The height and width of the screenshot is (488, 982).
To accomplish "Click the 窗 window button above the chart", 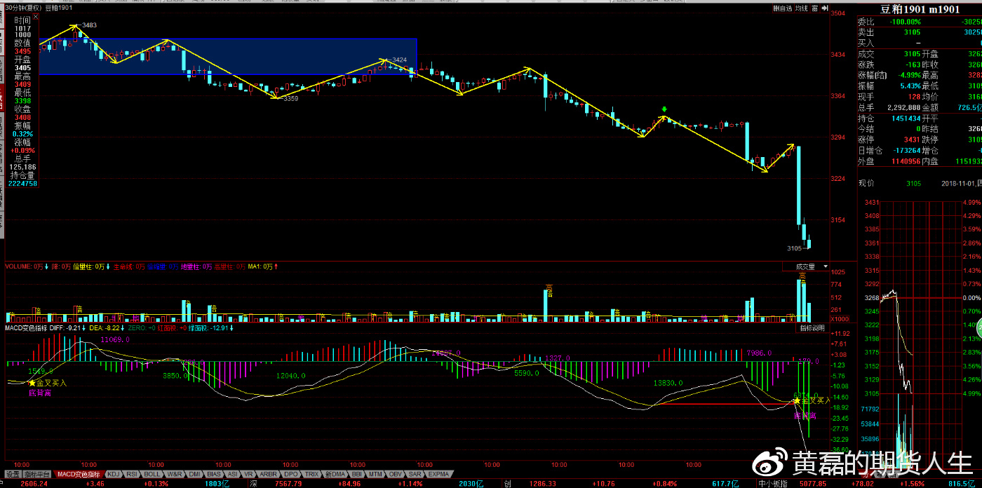I will (816, 8).
